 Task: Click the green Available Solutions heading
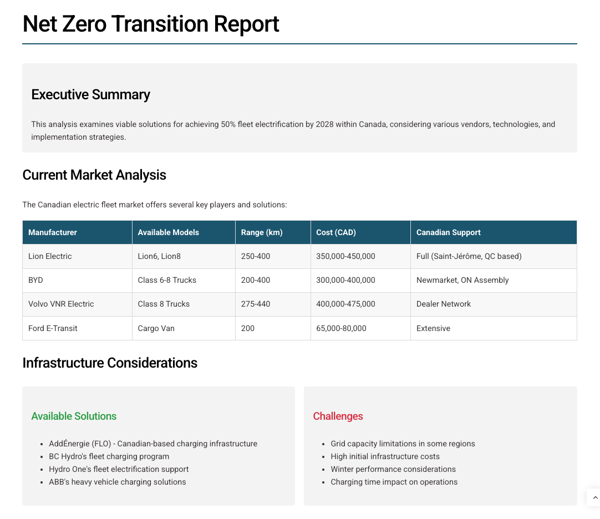(74, 416)
